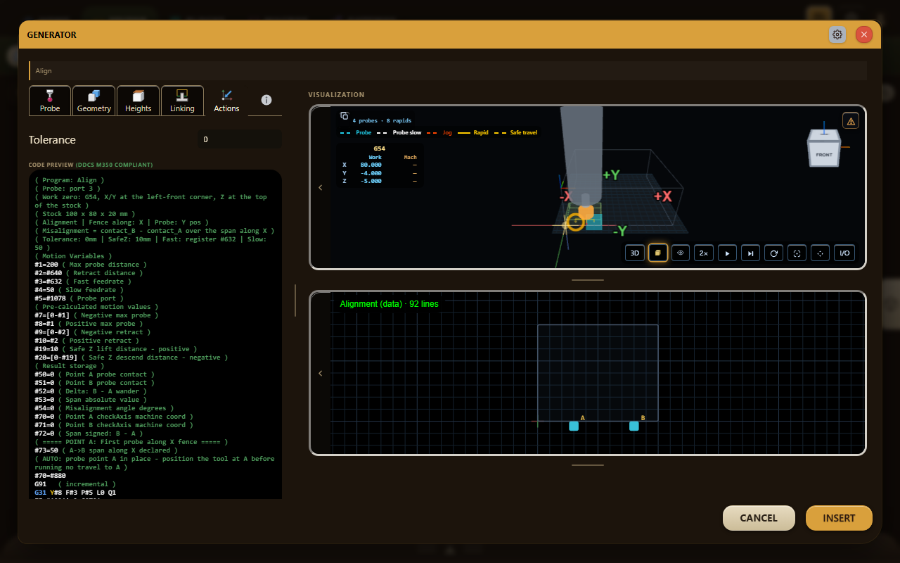The width and height of the screenshot is (900, 563).
Task: Click probe point B marker
Action: [634, 426]
